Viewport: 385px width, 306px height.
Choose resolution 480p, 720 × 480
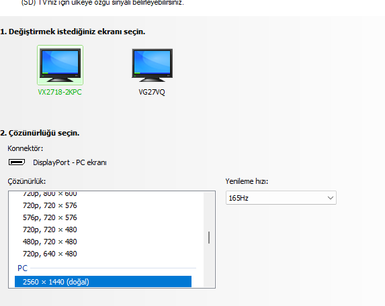pos(50,242)
